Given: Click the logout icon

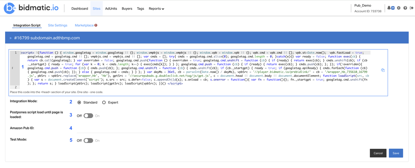Looking at the screenshot, I should pyautogui.click(x=411, y=8).
